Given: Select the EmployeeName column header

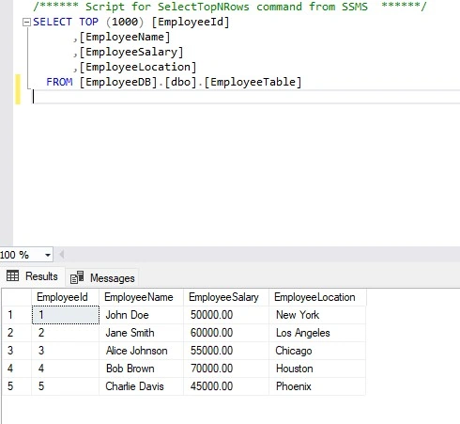Looking at the screenshot, I should pyautogui.click(x=141, y=297).
